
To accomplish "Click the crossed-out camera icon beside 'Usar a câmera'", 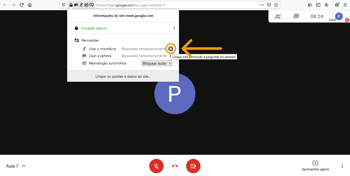I will click(84, 56).
